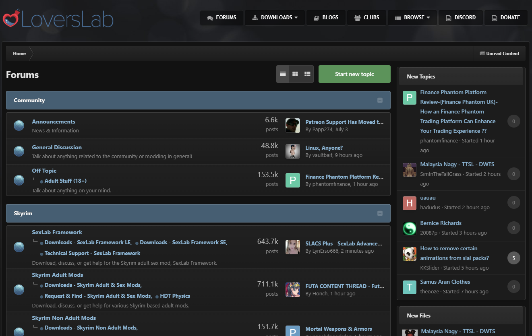This screenshot has height=336, width=532.
Task: Click the reply count badge beside Finance Phantom topic
Action: click(x=513, y=121)
